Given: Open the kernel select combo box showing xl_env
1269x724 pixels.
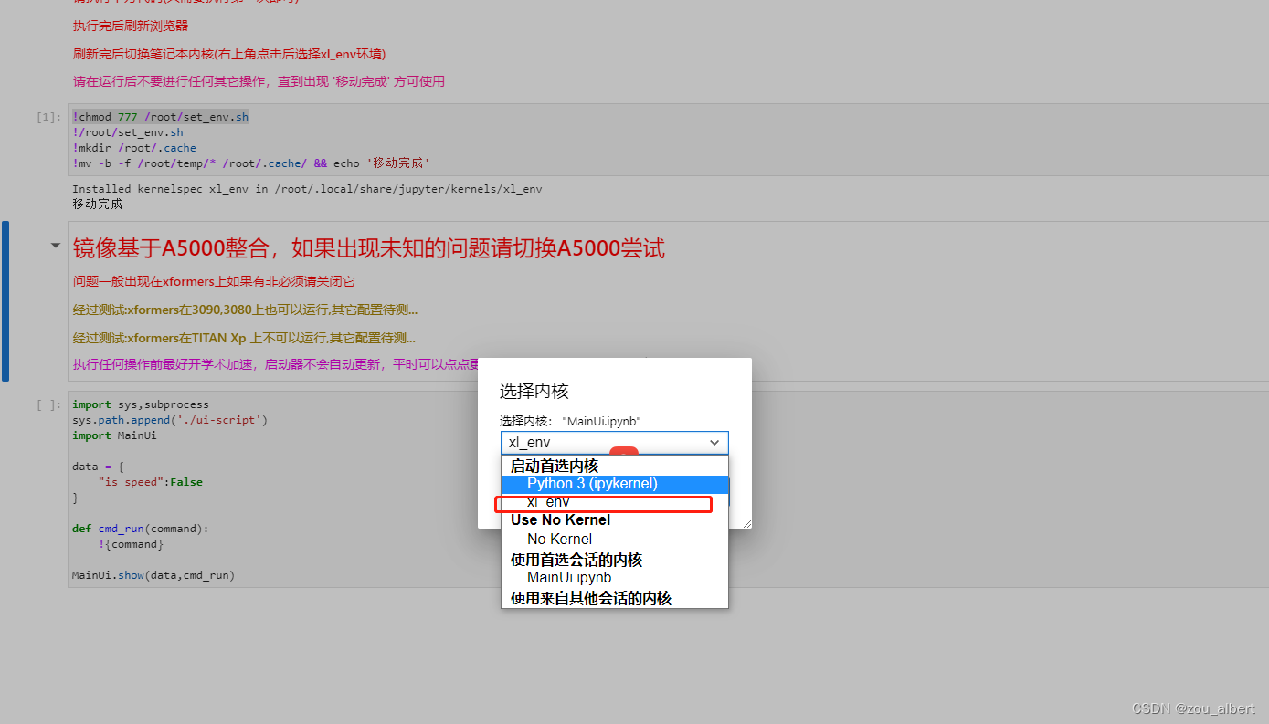Looking at the screenshot, I should tap(614, 443).
